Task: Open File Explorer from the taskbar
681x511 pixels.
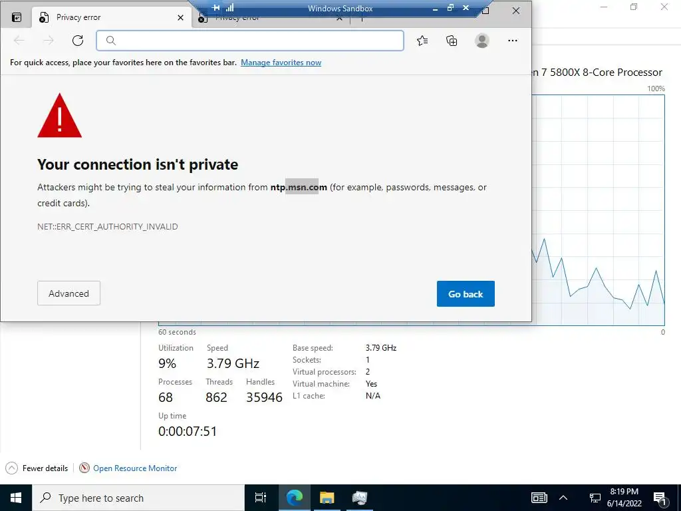Action: 327,498
